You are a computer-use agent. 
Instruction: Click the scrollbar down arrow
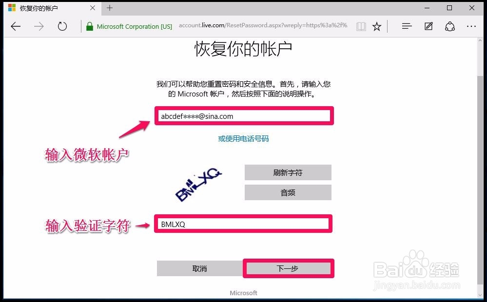tap(480, 294)
